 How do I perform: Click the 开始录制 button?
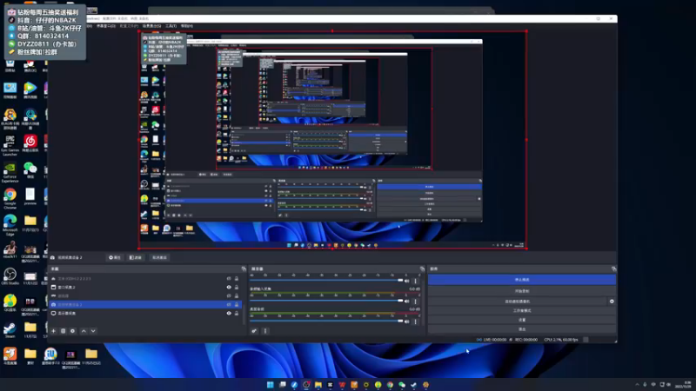pyautogui.click(x=521, y=291)
